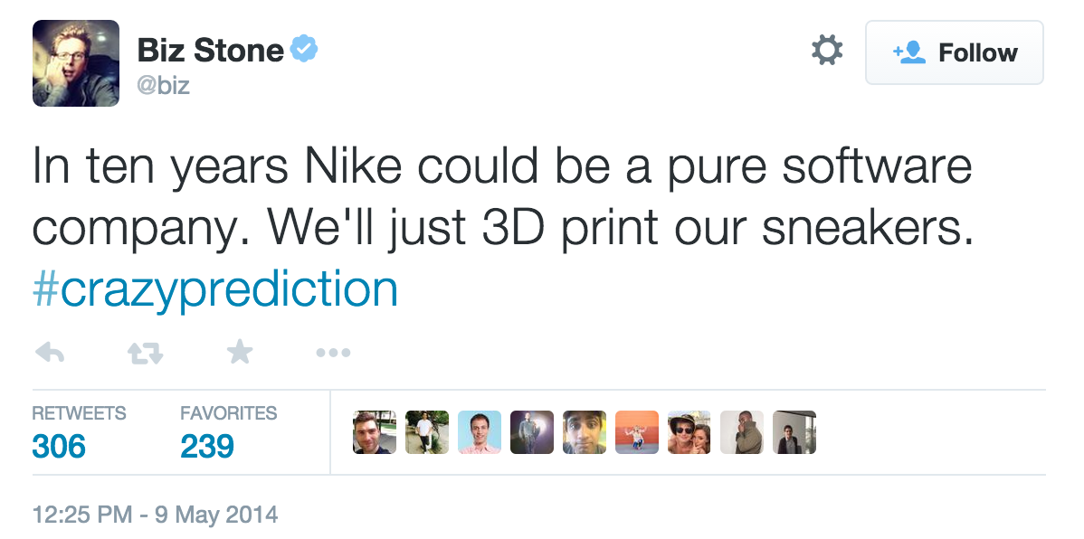The width and height of the screenshot is (1084, 539).
Task: View the 306 retweets list
Action: pos(60,445)
